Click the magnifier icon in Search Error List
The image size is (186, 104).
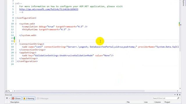click(178, 98)
